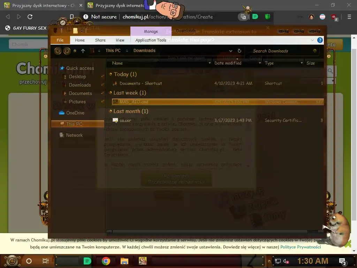Open Chrome from the taskbar
This screenshot has height=268, width=357.
(x=106, y=261)
